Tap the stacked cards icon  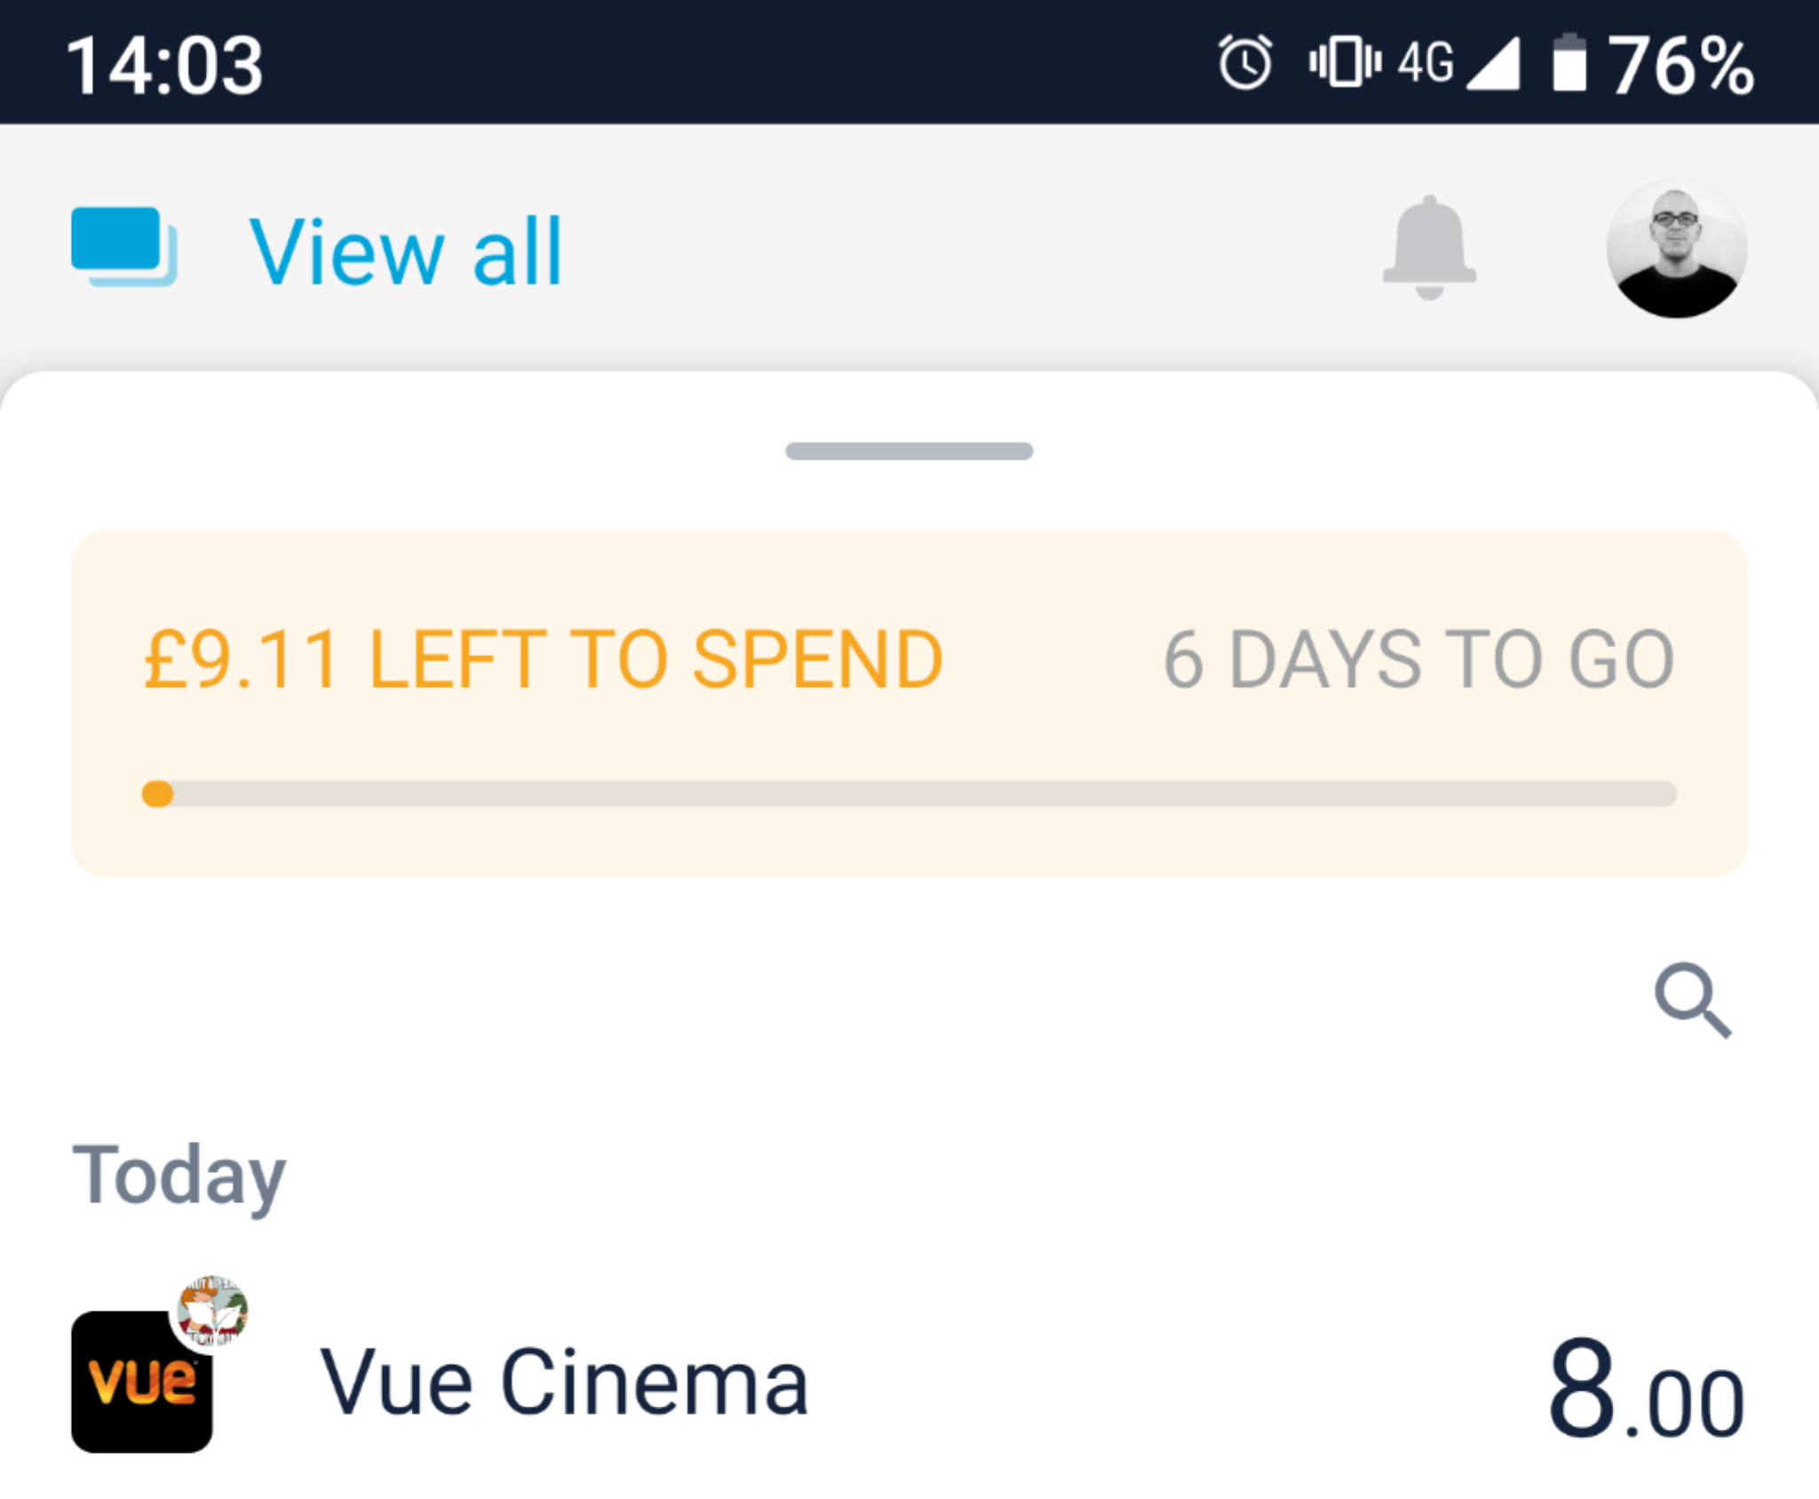coord(123,246)
